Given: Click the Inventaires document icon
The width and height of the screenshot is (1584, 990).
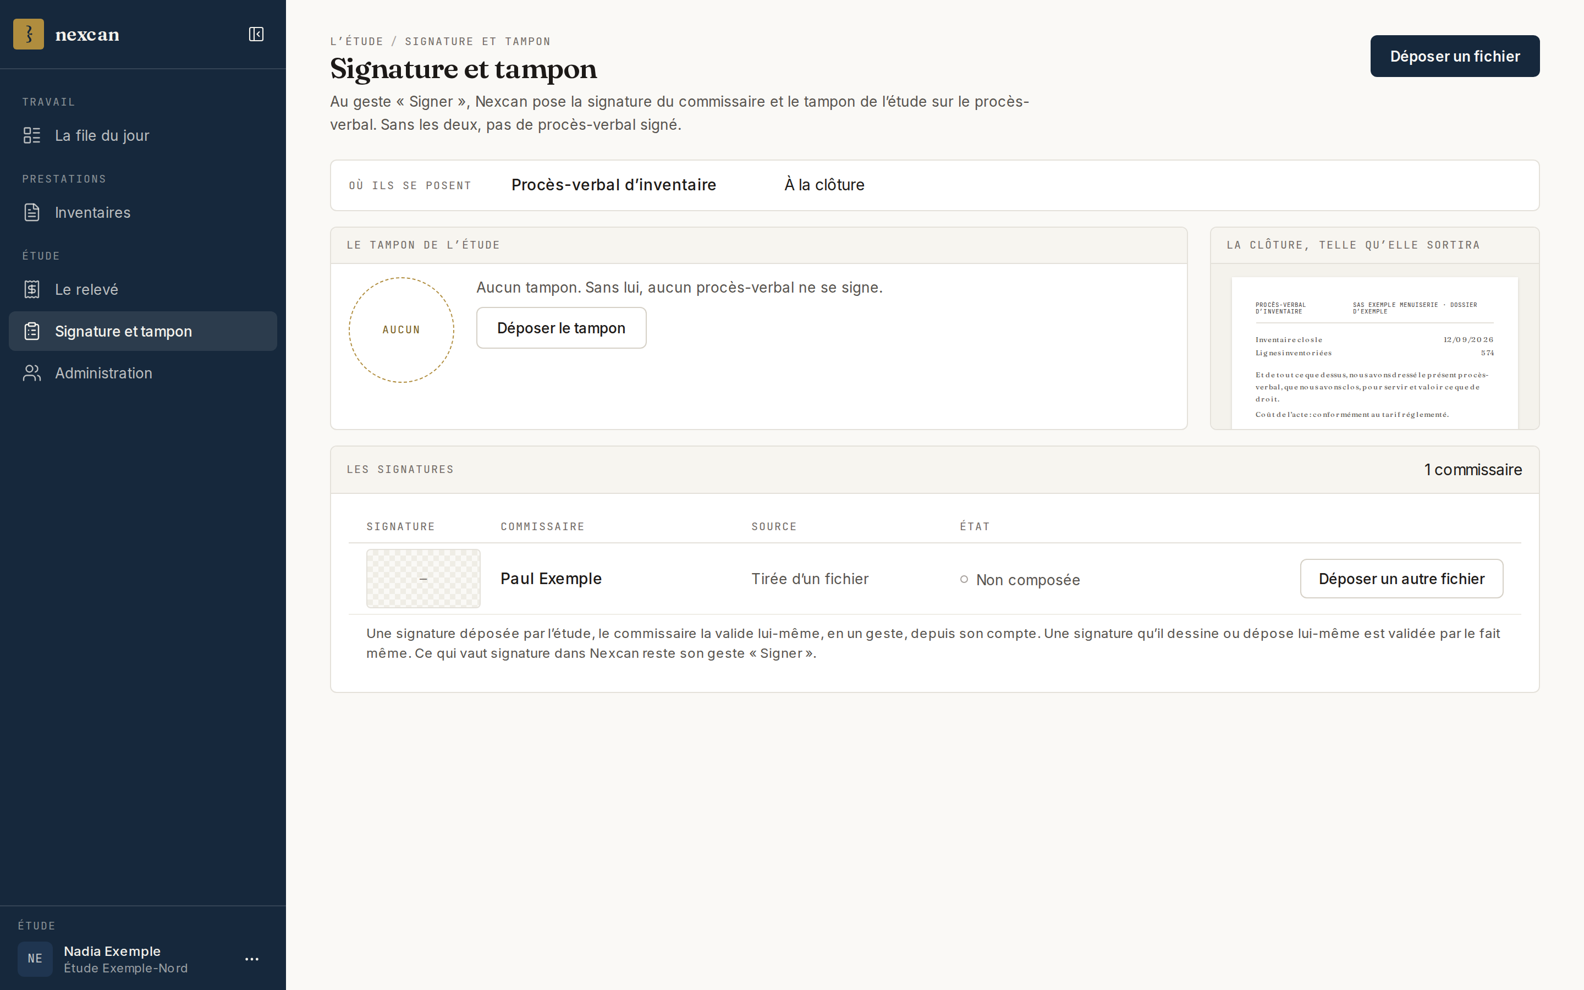Looking at the screenshot, I should tap(32, 212).
